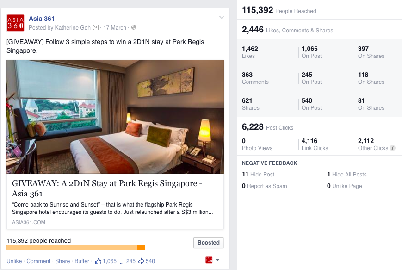Click the people reached orange progress bar

(76, 247)
